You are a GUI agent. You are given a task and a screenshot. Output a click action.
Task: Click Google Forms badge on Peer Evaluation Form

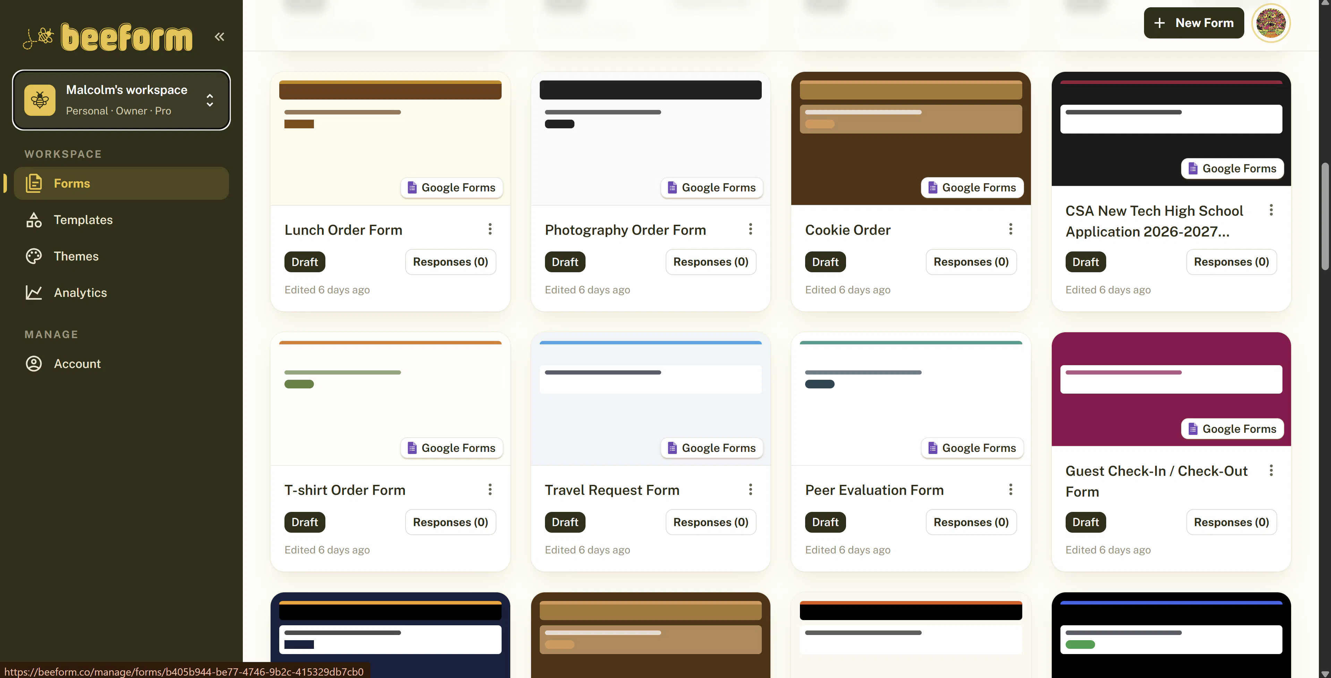click(972, 448)
